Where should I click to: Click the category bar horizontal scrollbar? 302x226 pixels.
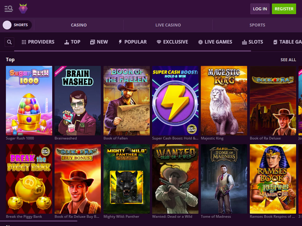tap(132, 51)
